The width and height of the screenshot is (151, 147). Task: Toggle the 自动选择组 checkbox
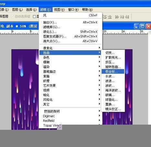[x=13, y=17]
